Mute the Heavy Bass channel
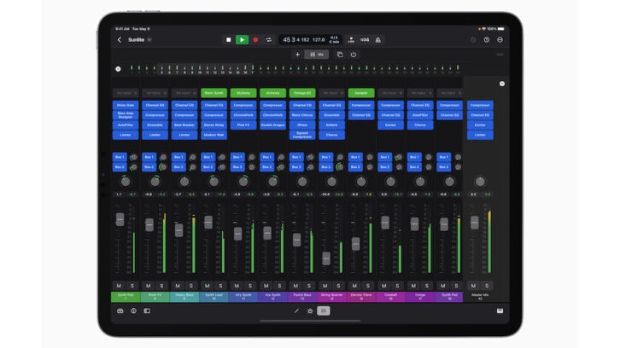Image resolution: width=620 pixels, height=348 pixels. click(178, 286)
